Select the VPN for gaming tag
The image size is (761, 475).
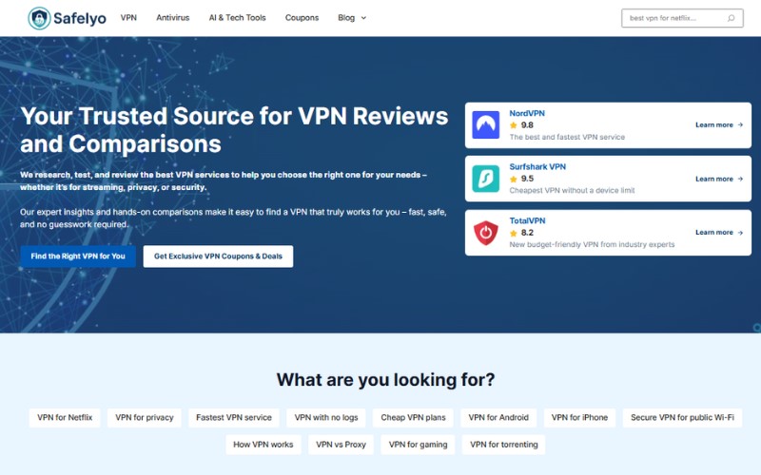(418, 444)
